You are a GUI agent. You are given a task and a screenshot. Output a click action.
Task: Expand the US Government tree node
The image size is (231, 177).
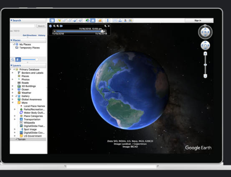(x=15, y=136)
